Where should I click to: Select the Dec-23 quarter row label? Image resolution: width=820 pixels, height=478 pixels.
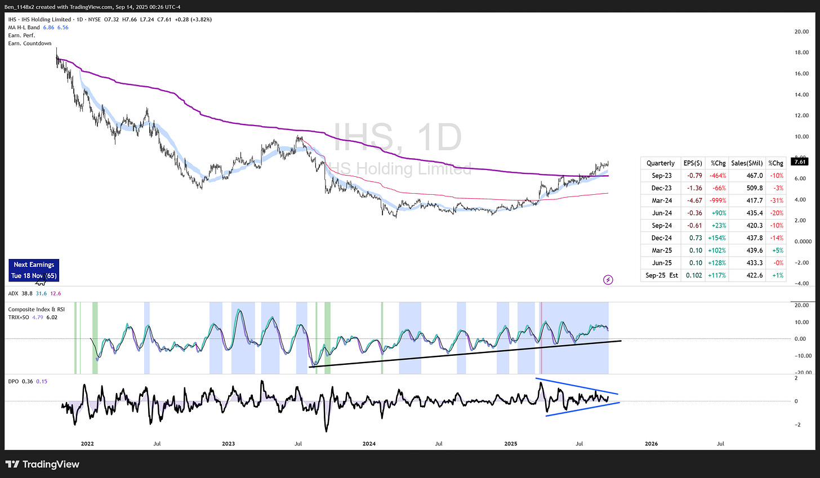[662, 188]
